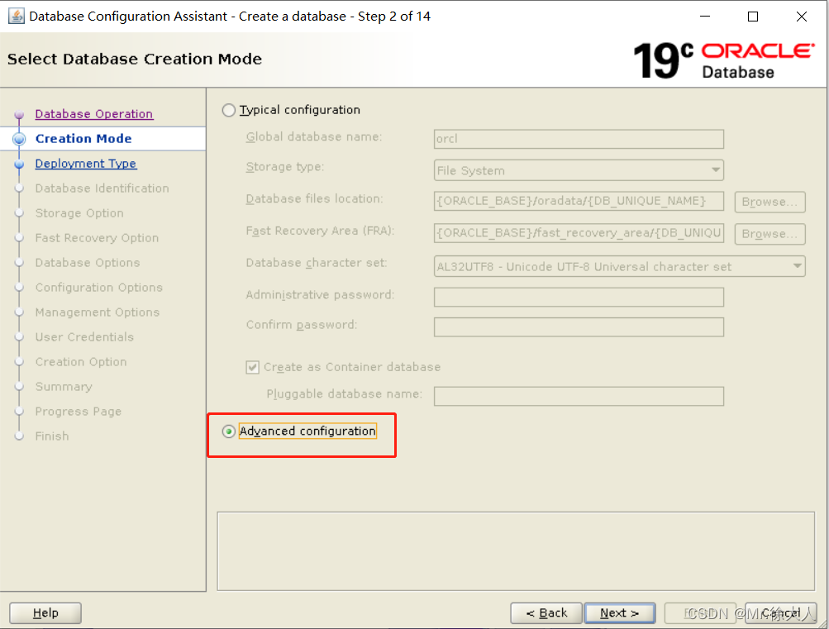Click the Database Options step
The height and width of the screenshot is (629, 829).
[88, 263]
